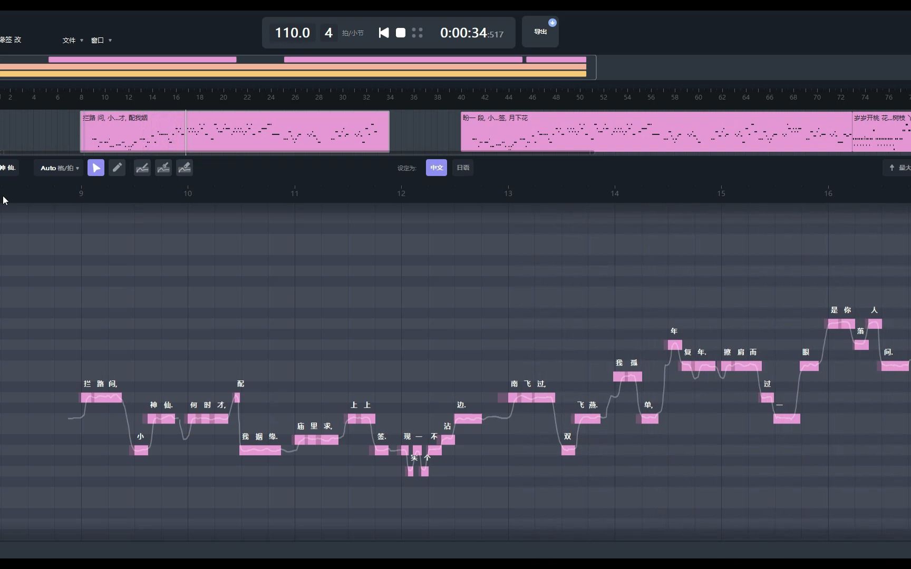
Task: Select the arrow pointer tool
Action: point(96,168)
